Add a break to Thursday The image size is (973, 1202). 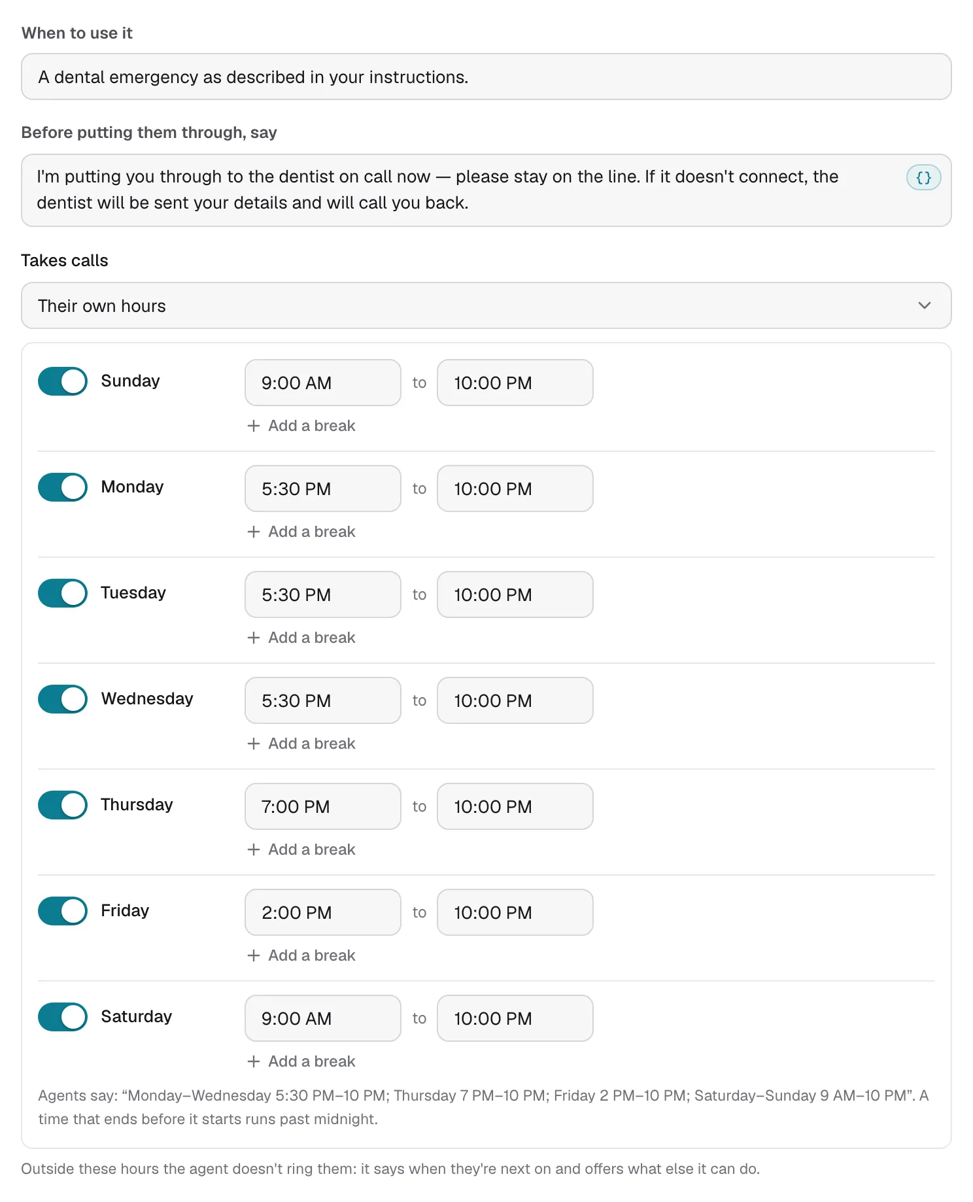(301, 850)
